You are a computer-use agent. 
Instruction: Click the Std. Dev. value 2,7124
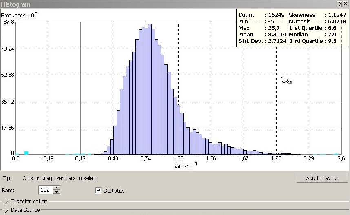pyautogui.click(x=277, y=41)
